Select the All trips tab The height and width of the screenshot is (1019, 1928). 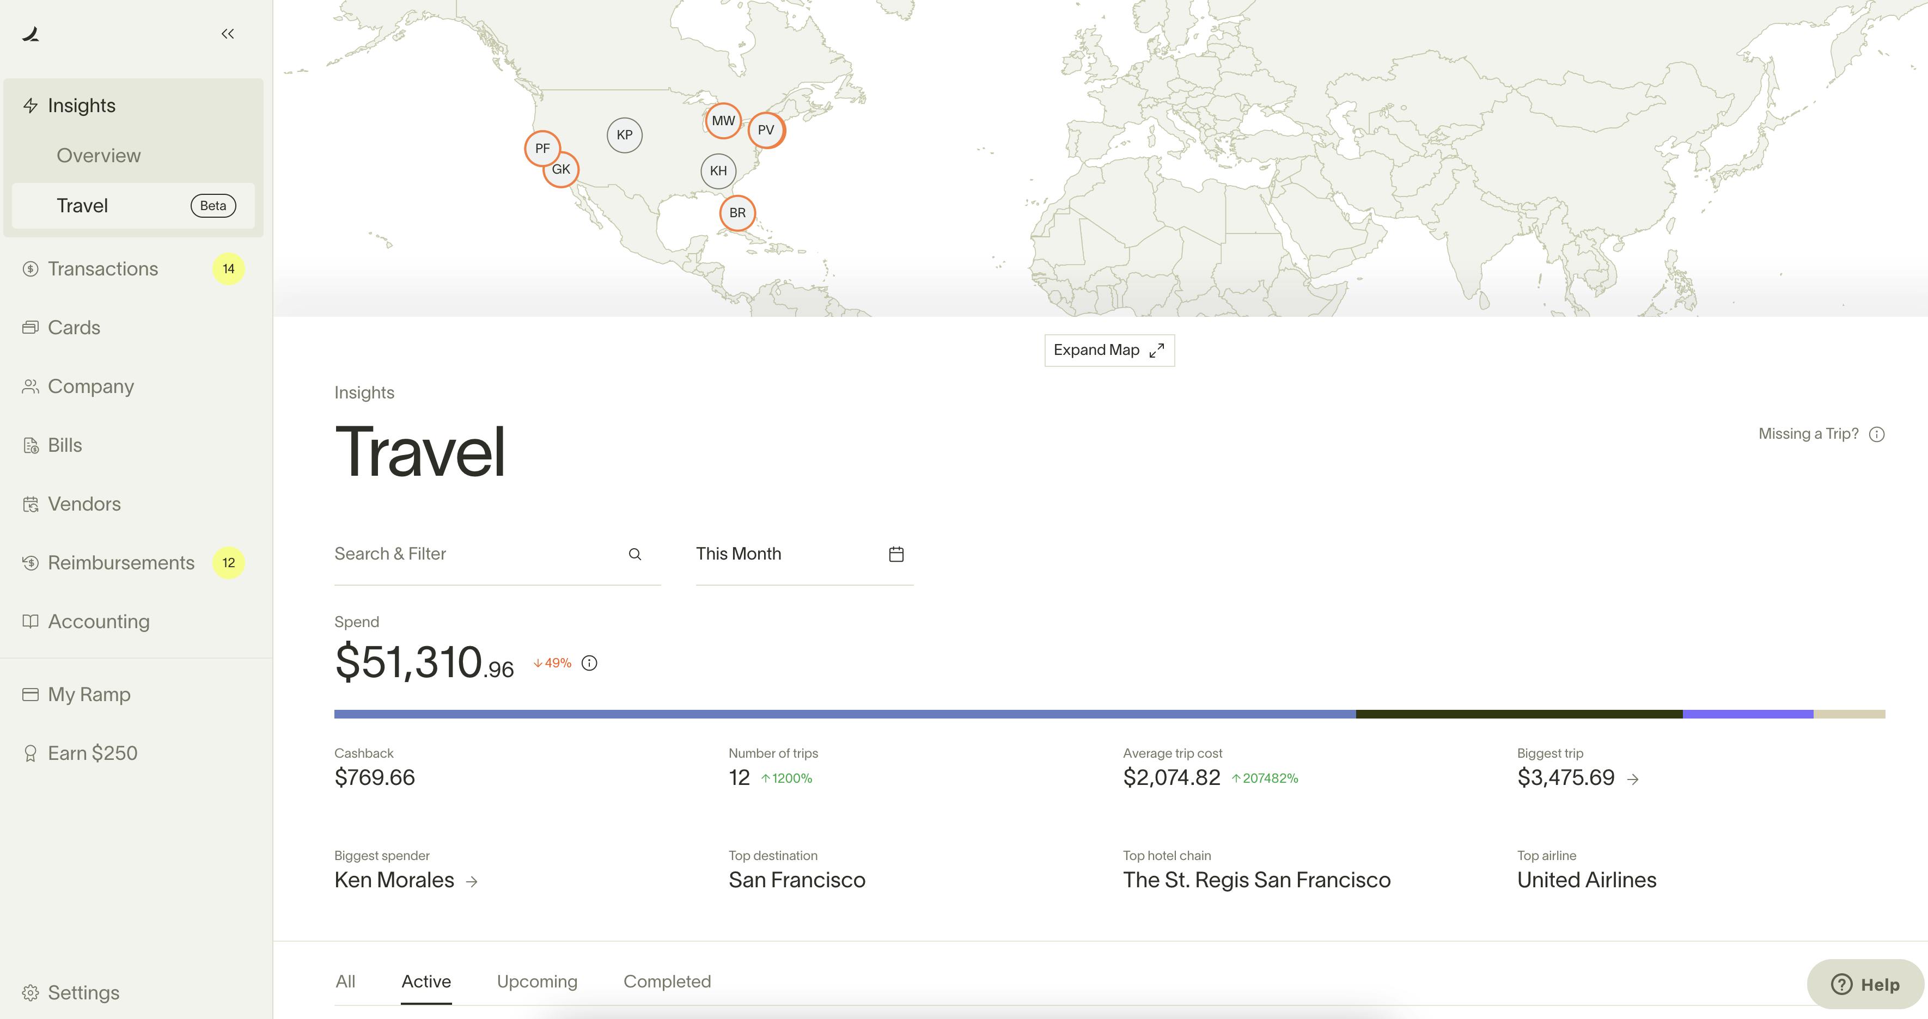(x=345, y=981)
